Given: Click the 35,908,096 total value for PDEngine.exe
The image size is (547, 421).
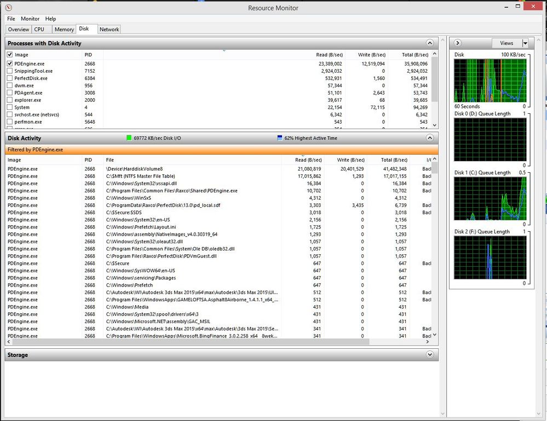Looking at the screenshot, I should click(416, 64).
